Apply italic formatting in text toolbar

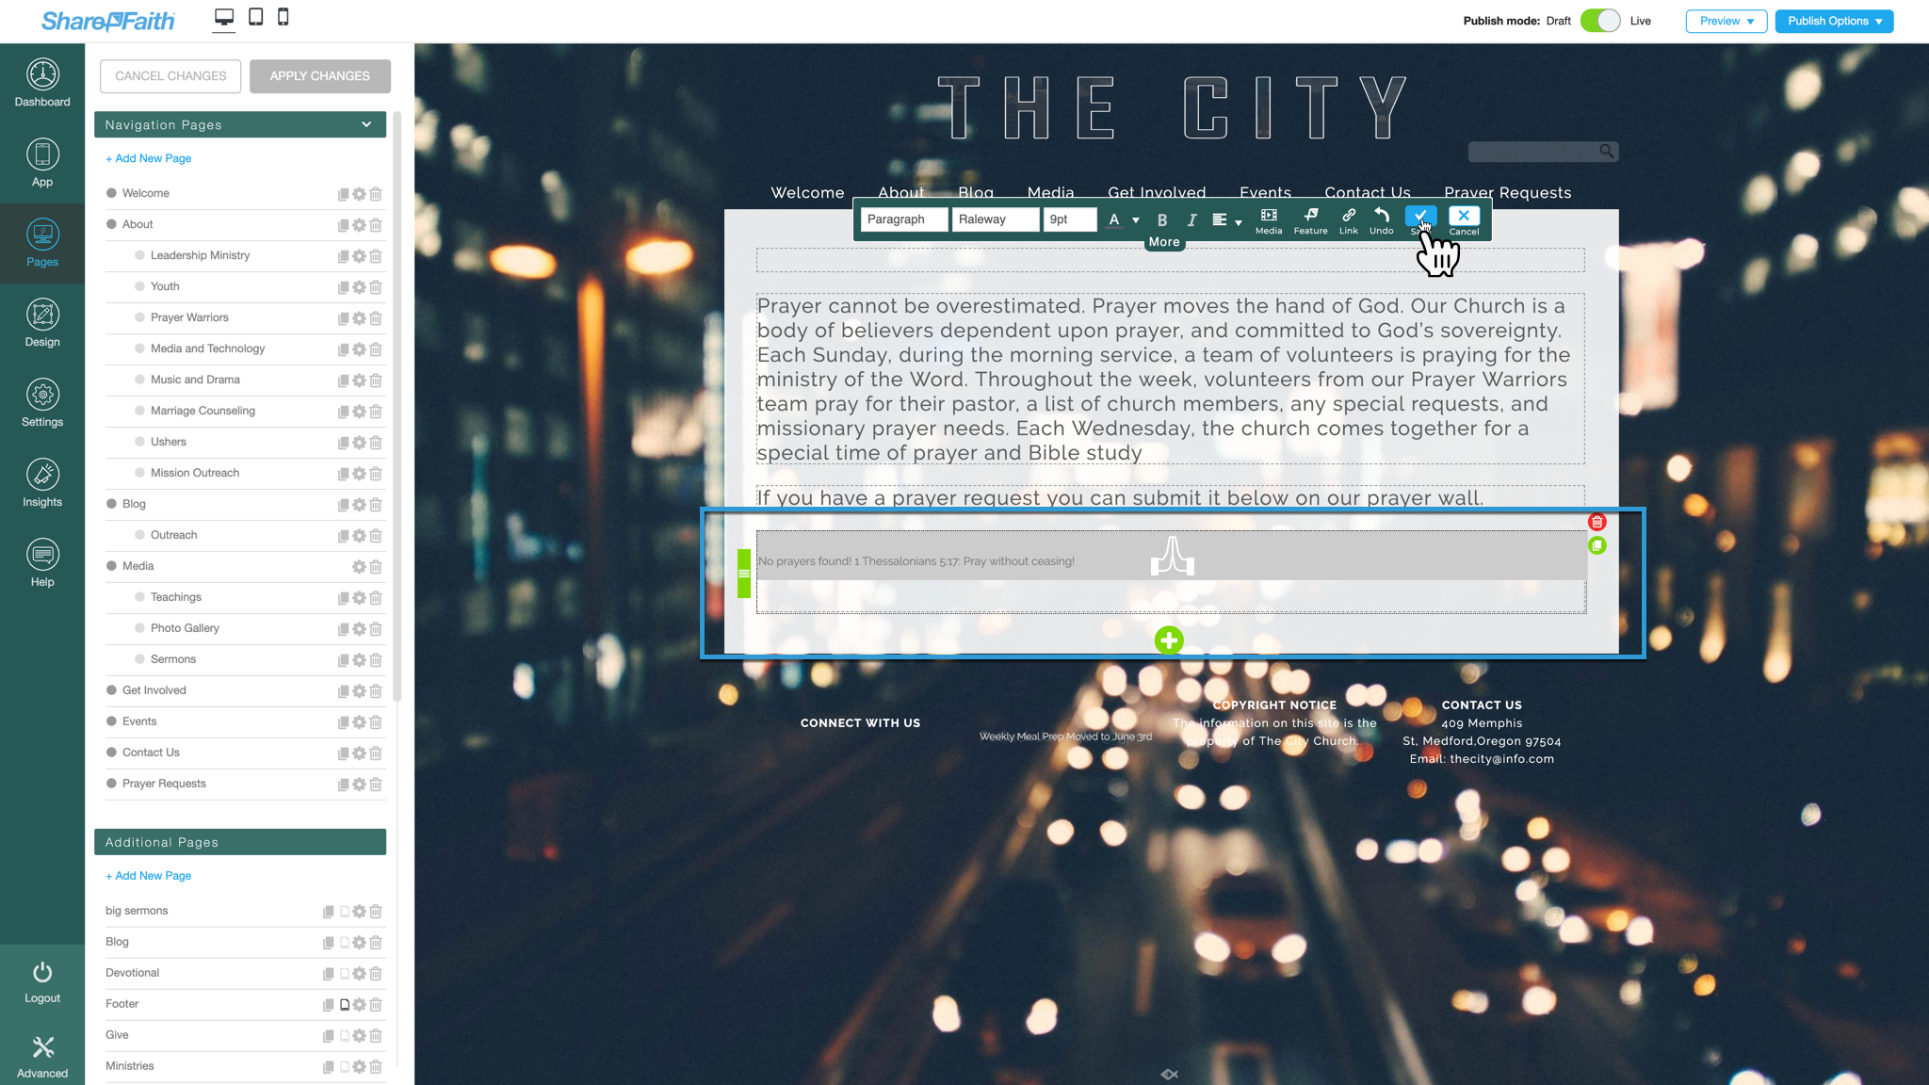[x=1191, y=219]
